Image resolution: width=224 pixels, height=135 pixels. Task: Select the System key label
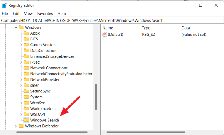pyautogui.click(x=36, y=97)
